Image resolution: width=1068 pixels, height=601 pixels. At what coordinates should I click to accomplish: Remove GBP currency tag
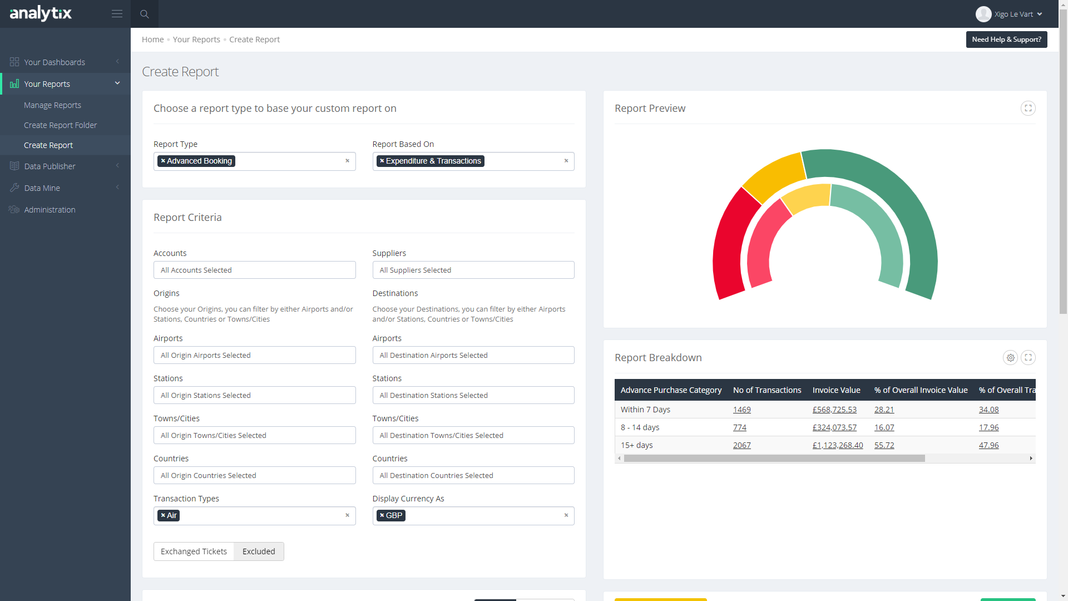pos(382,515)
